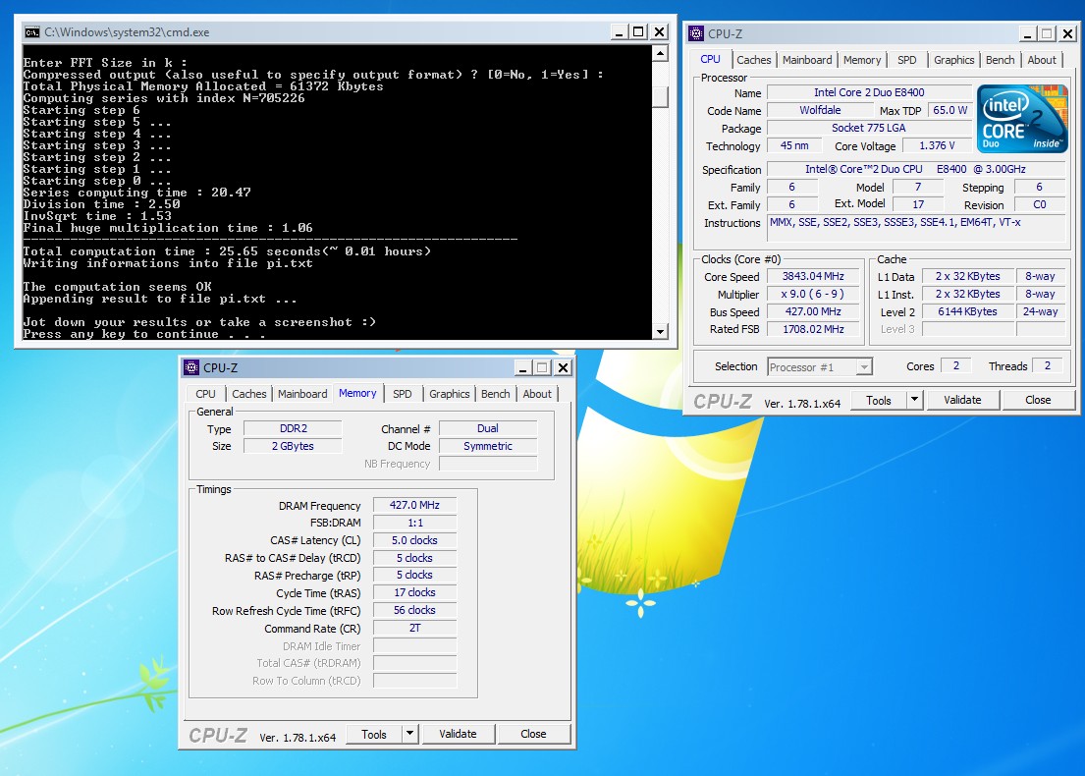Minimize the CPU-Z Memory window
Viewport: 1085px width, 776px height.
click(x=523, y=367)
